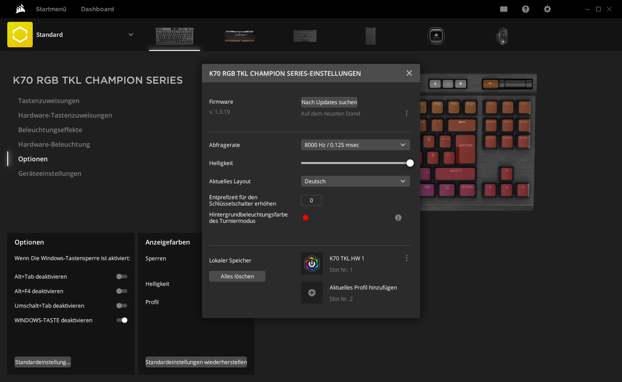
Task: Click the Entprellzeit input field
Action: tap(311, 201)
